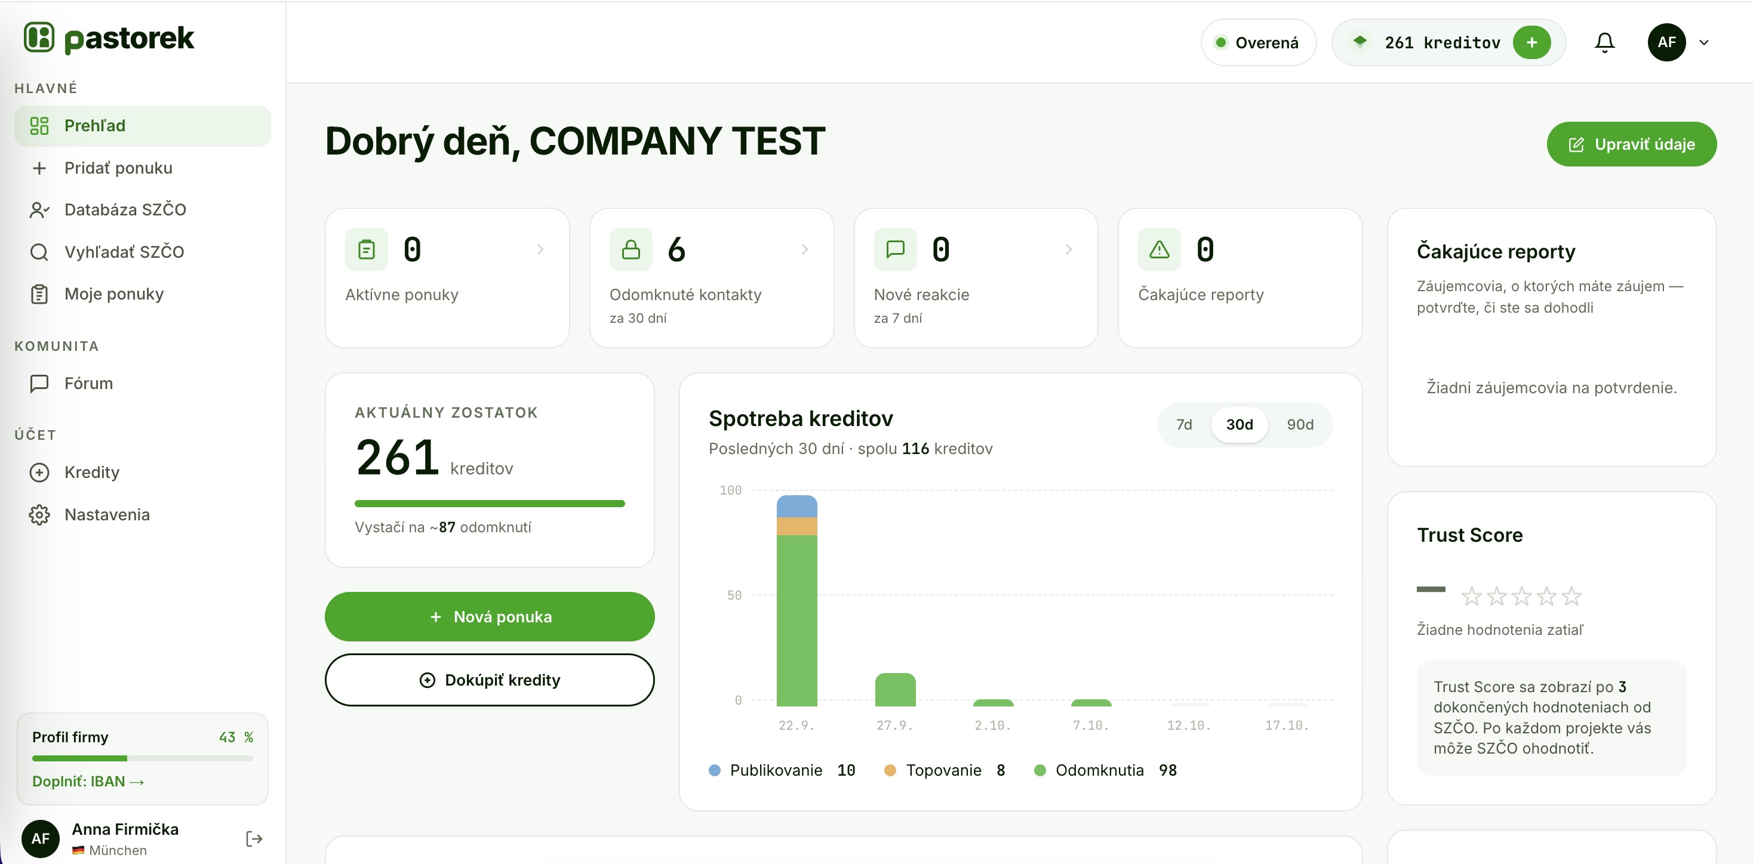Click the 27.9. bar in chart

click(x=895, y=690)
